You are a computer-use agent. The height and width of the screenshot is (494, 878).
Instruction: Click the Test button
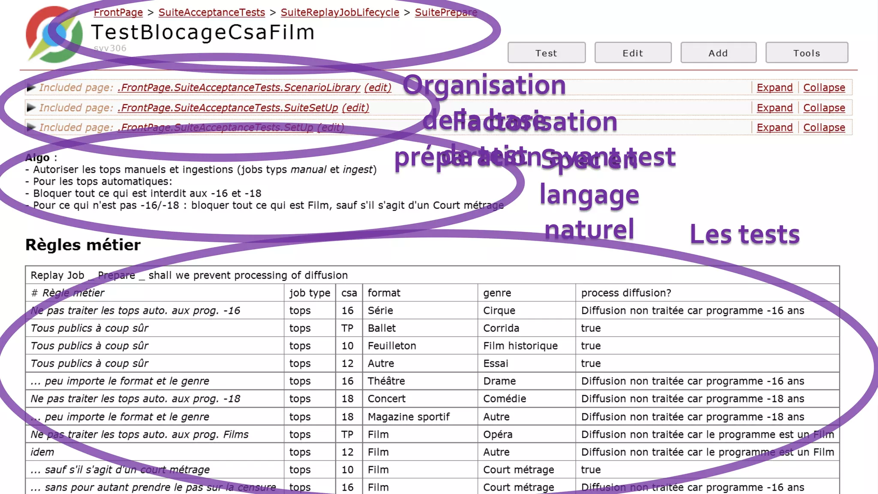[x=547, y=53]
